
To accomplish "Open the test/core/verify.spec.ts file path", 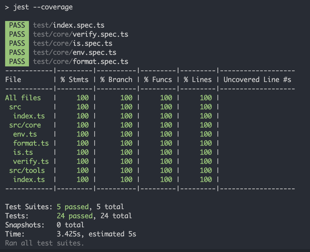I will click(81, 34).
